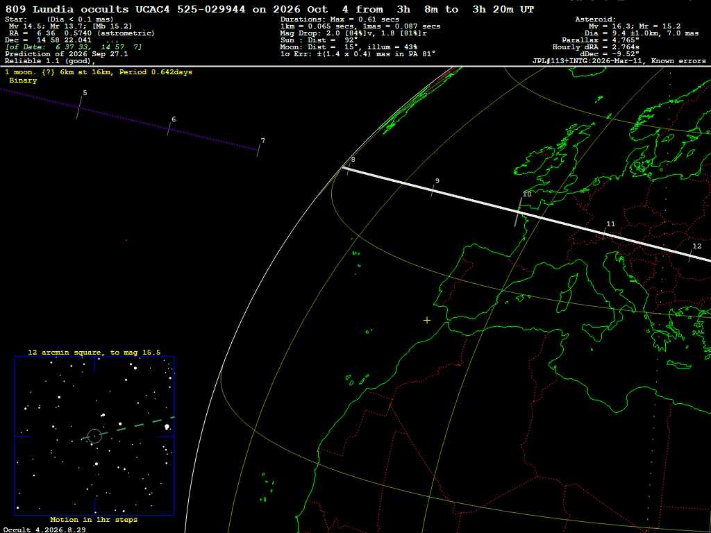711x533 pixels.
Task: Click the '12 arcmin square, to mag 15.5' label
Action: click(94, 352)
